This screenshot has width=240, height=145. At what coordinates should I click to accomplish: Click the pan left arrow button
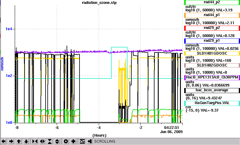[4, 141]
